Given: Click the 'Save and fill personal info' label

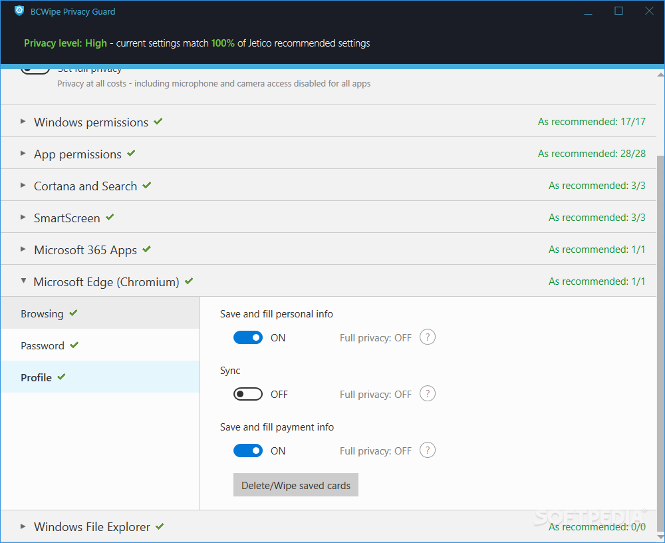Looking at the screenshot, I should [276, 313].
